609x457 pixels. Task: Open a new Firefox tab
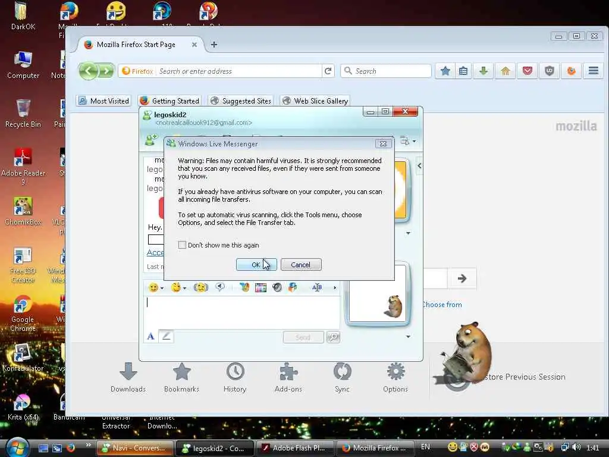[214, 44]
